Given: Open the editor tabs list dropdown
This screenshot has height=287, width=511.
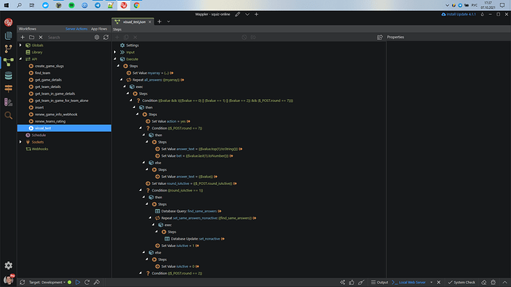Looking at the screenshot, I should point(169,21).
